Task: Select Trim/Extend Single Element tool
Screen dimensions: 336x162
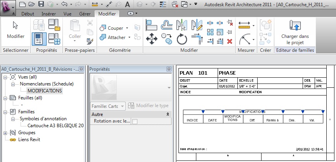Action: [x=210, y=41]
